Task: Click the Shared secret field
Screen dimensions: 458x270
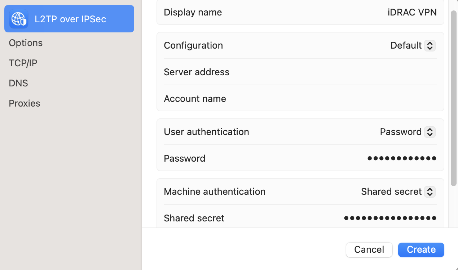Action: (300, 218)
